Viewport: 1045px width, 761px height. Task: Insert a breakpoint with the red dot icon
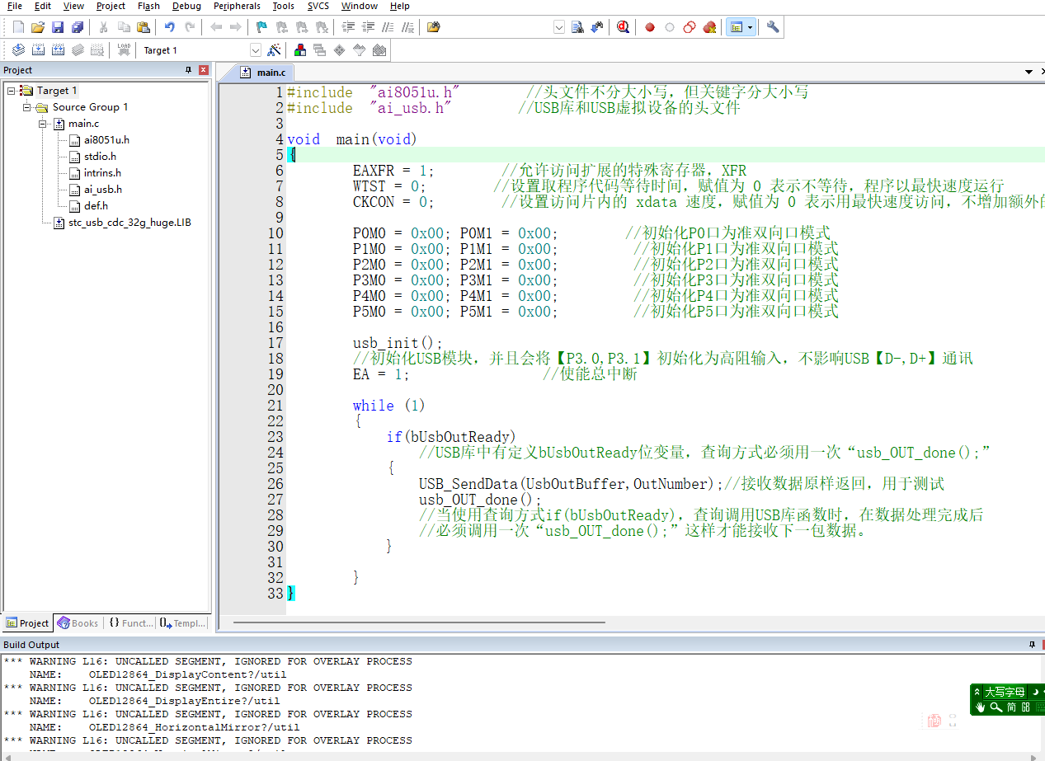[650, 27]
